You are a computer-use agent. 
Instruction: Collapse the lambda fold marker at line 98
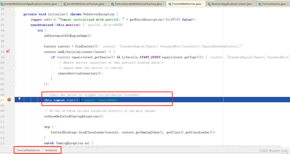click(x=15, y=52)
